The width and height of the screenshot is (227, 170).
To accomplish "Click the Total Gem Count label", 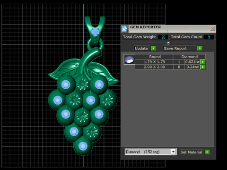I will pyautogui.click(x=186, y=37).
